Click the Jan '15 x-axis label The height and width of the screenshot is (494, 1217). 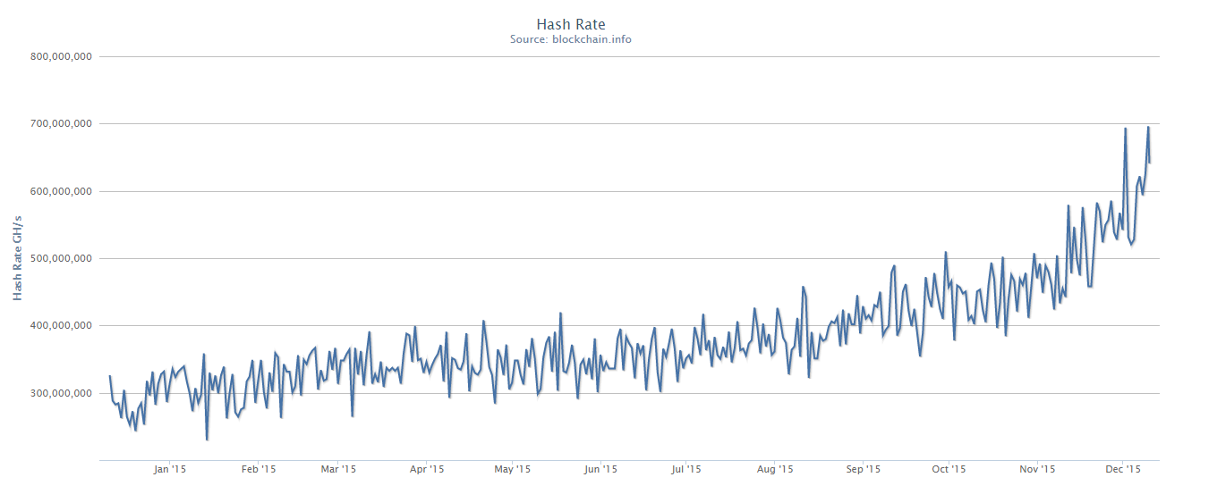tap(169, 469)
